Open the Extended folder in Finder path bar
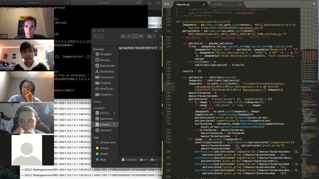The image size is (319, 179). click(129, 160)
